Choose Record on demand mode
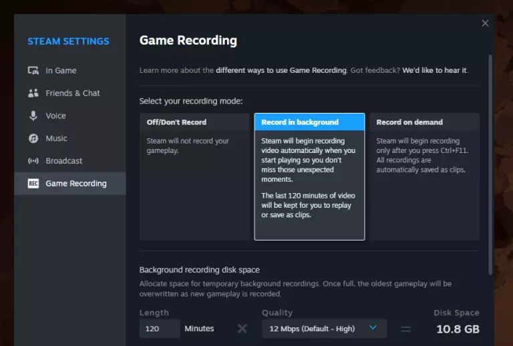Screen dimensions: 513x346 point(425,176)
